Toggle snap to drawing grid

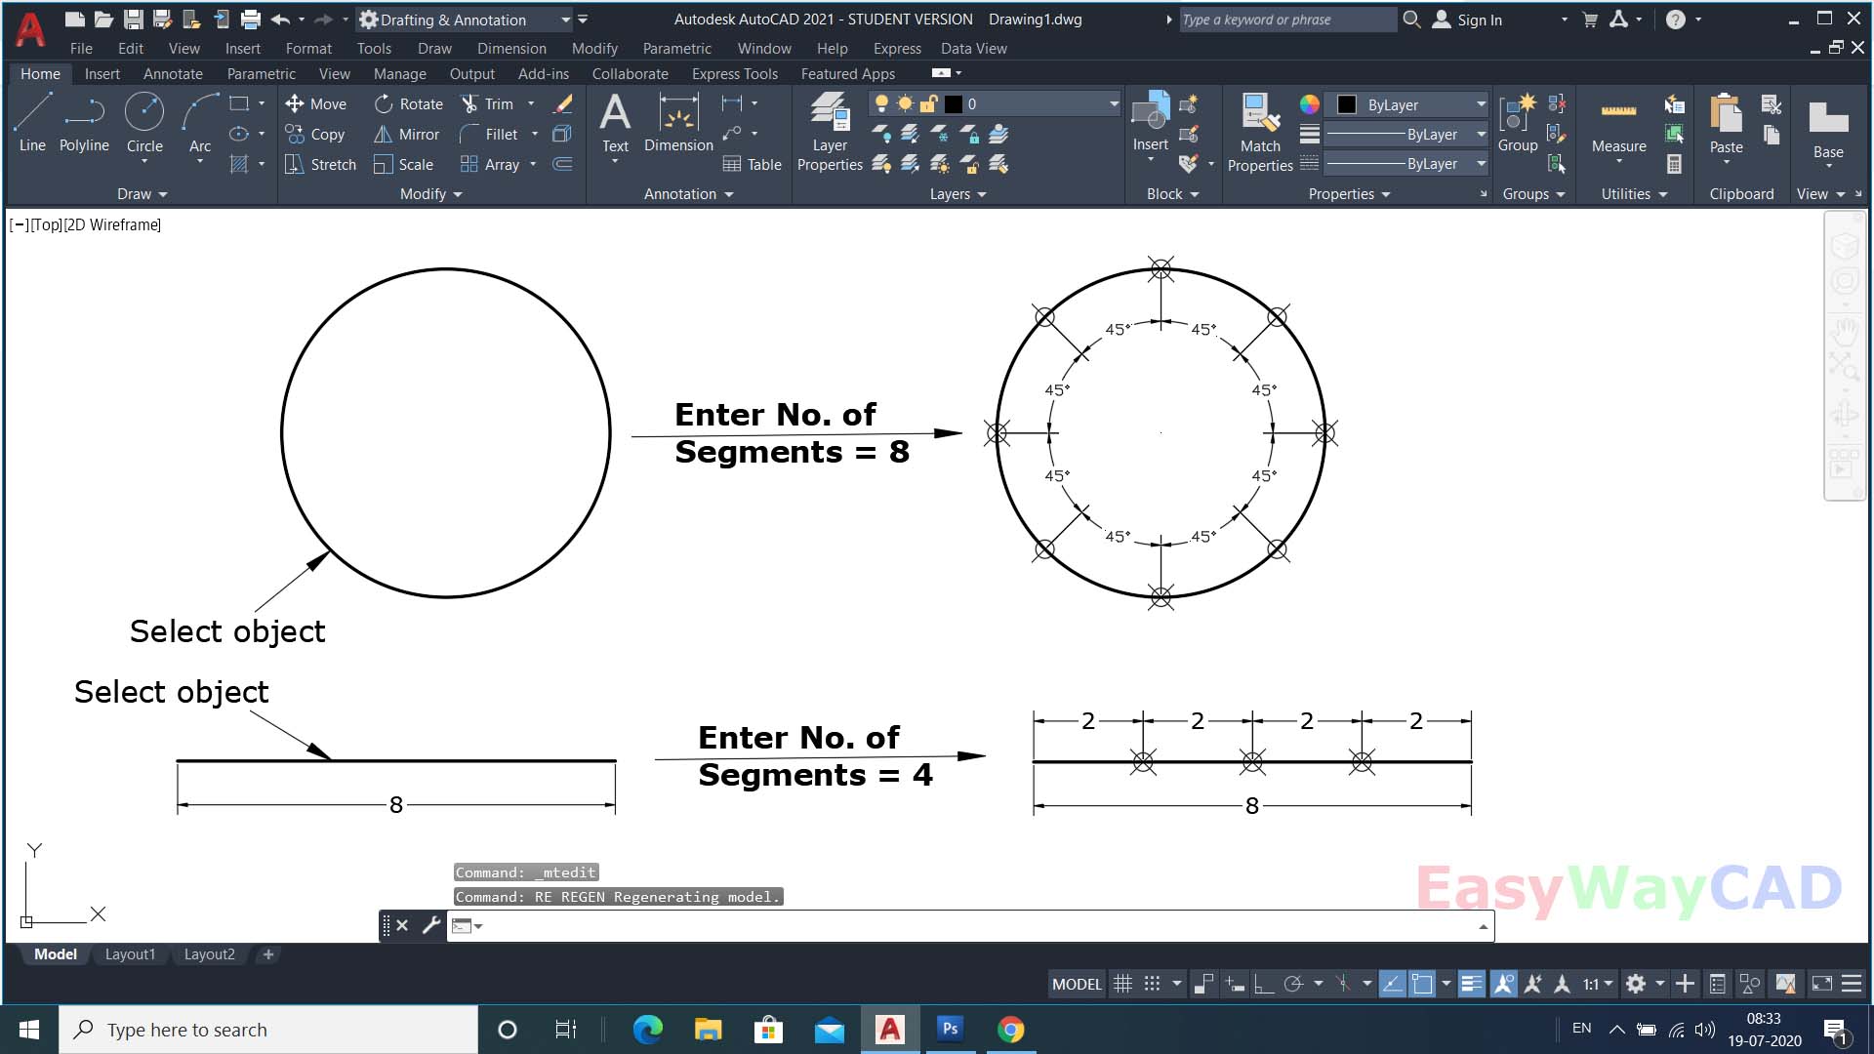pos(1153,984)
